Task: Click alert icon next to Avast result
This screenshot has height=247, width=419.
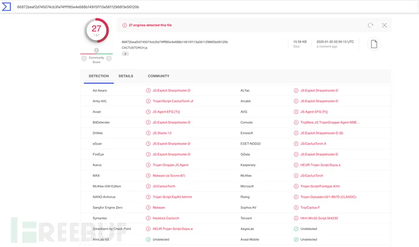Action: coord(148,112)
